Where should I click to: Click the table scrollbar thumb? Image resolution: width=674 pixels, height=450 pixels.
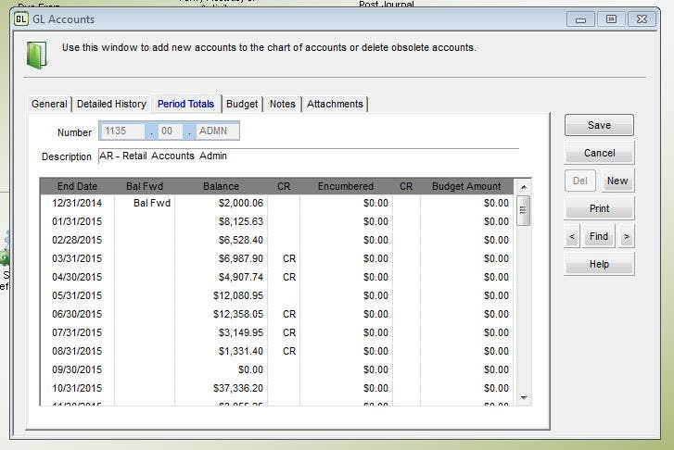[523, 210]
